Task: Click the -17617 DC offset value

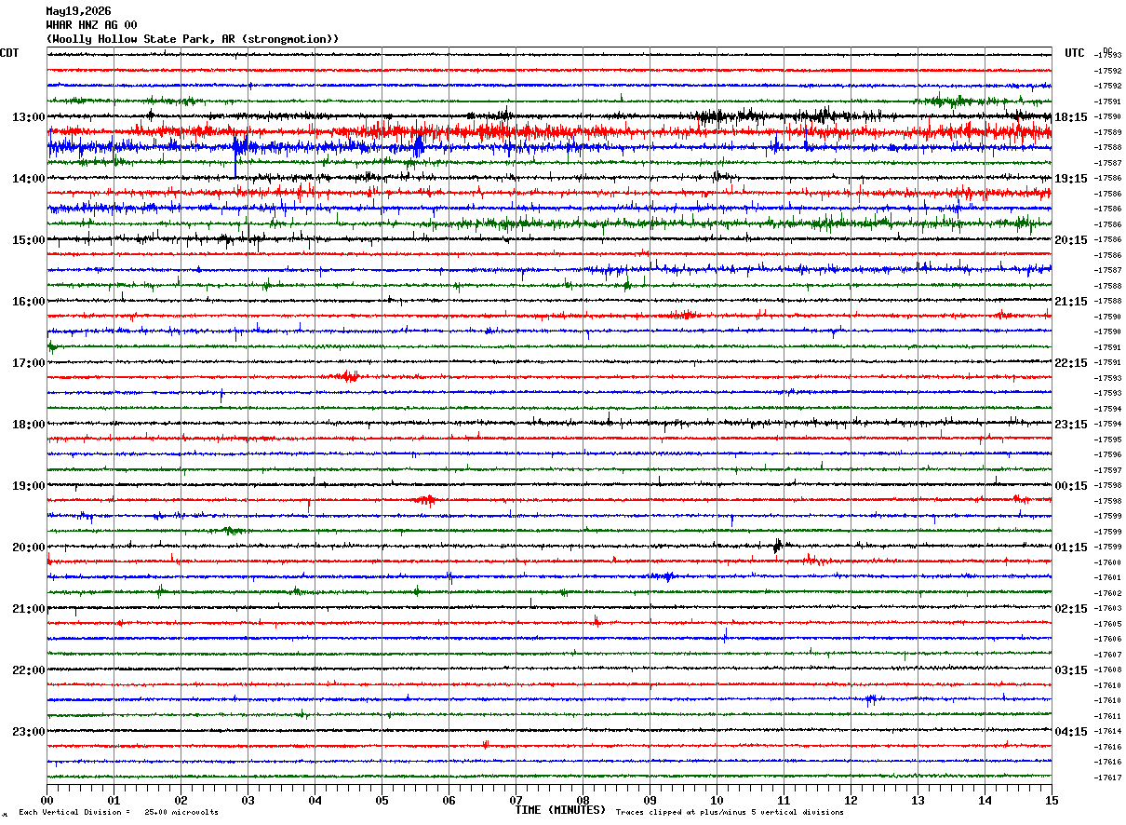Action: click(1108, 778)
